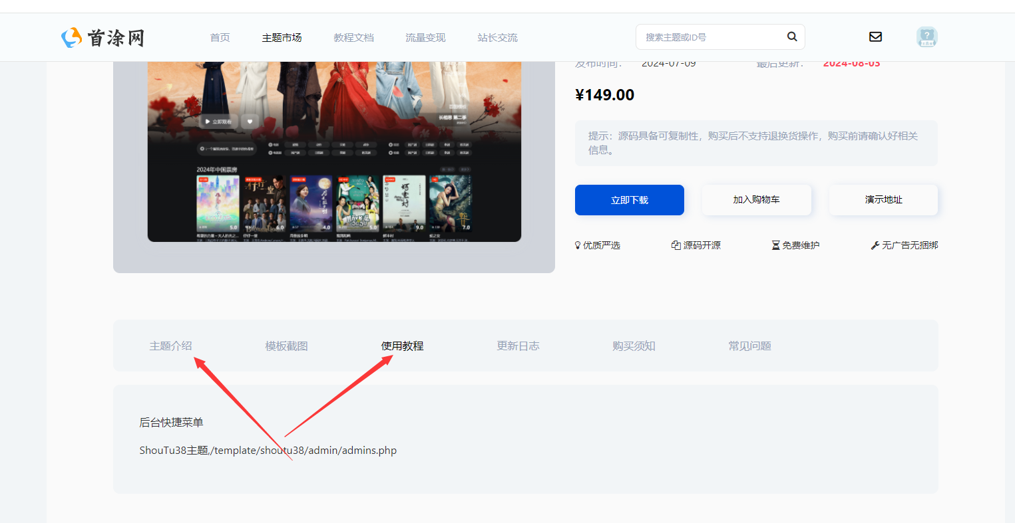Click the search magnifier icon
The height and width of the screenshot is (523, 1015).
point(792,37)
